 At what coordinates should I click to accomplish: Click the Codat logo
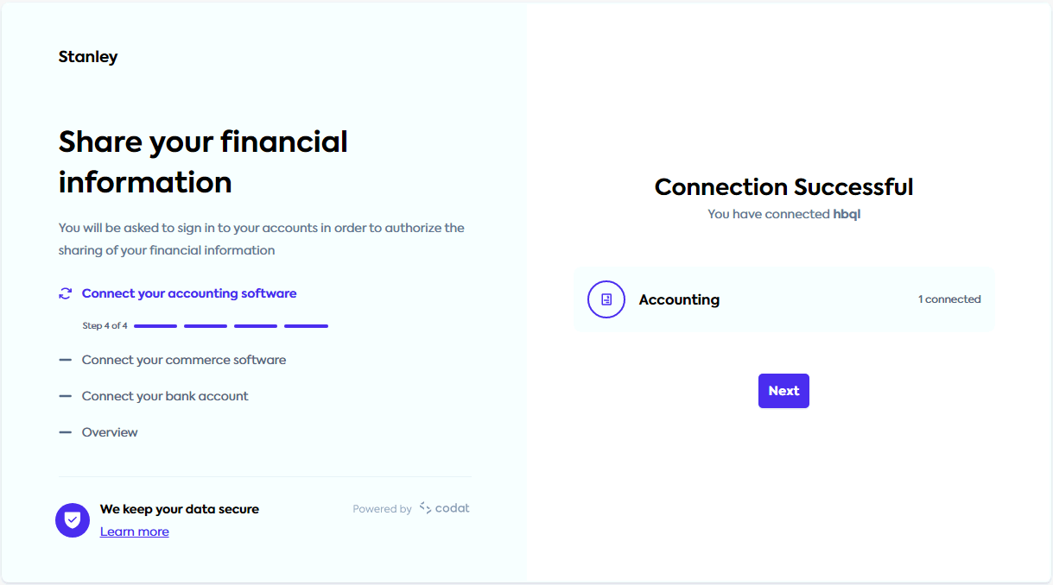click(x=443, y=508)
